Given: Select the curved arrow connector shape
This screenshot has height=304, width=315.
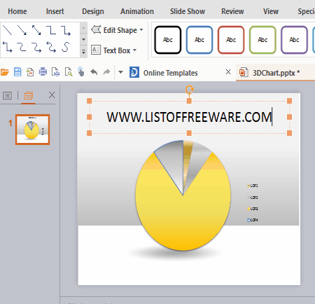Looking at the screenshot, I should (x=36, y=47).
